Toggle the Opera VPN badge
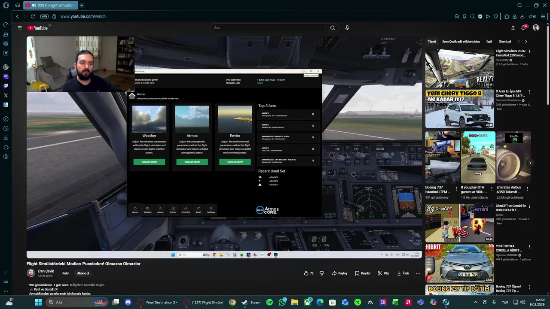This screenshot has width=550, height=309. click(x=44, y=16)
